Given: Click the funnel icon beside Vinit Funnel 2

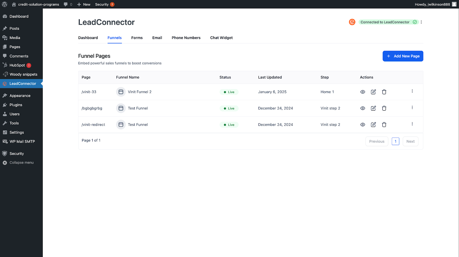Looking at the screenshot, I should click(121, 92).
